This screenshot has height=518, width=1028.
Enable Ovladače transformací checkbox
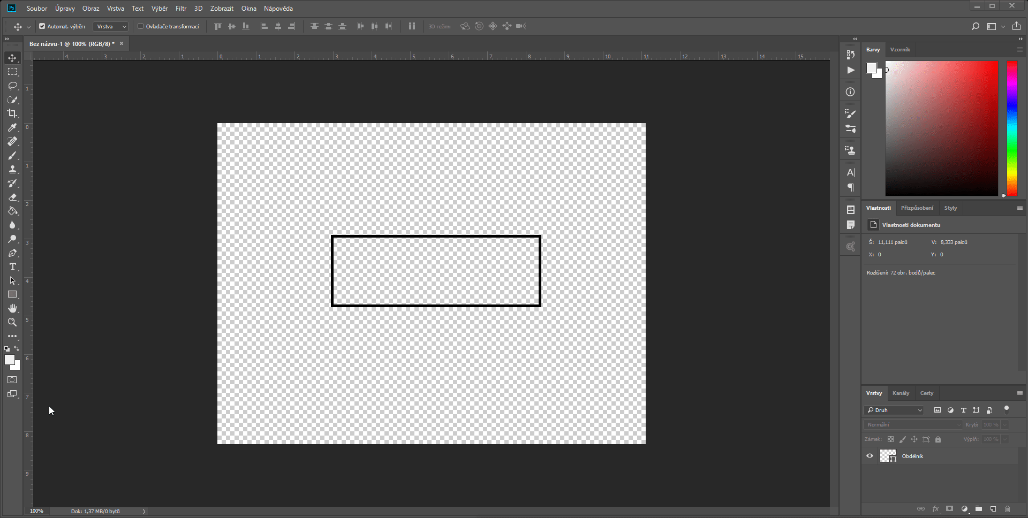141,26
